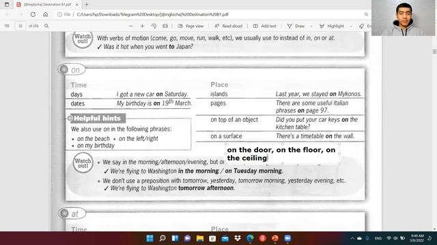Activate the Draw tool
Image resolution: width=437 pixels, height=245 pixels.
(x=296, y=26)
